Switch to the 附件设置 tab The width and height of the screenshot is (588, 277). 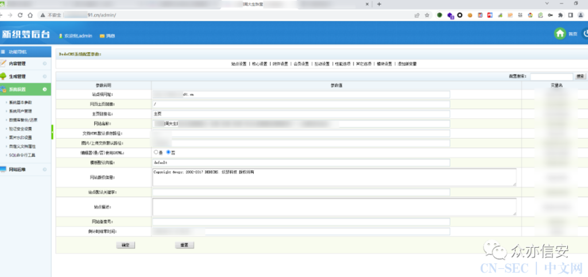click(x=280, y=64)
